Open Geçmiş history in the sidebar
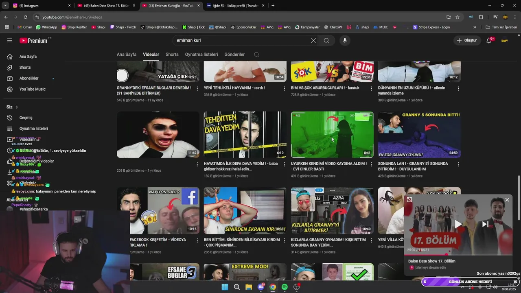 pos(26,118)
